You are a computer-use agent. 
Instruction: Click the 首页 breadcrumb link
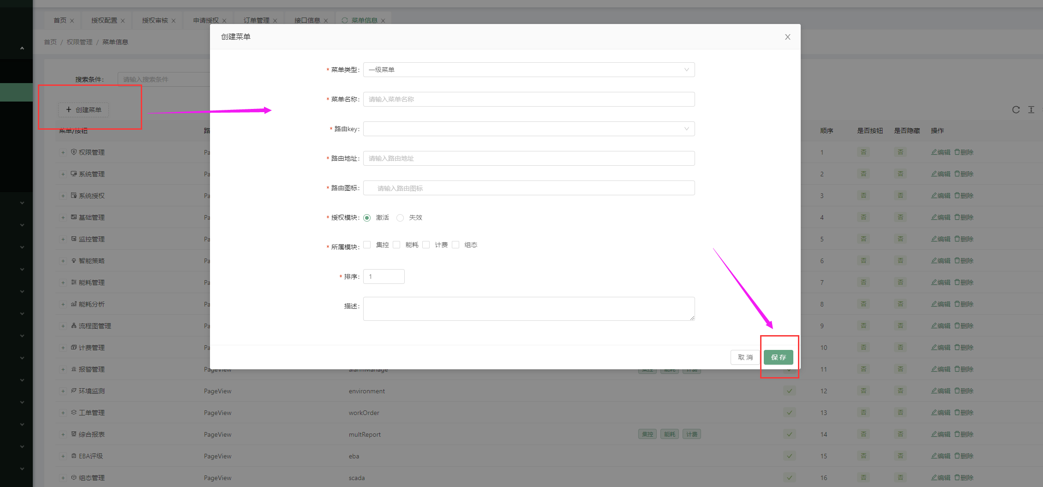[50, 42]
